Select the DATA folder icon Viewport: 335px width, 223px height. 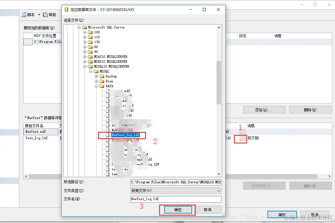point(102,86)
